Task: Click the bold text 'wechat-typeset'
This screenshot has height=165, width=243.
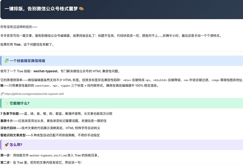Action: click(x=45, y=71)
